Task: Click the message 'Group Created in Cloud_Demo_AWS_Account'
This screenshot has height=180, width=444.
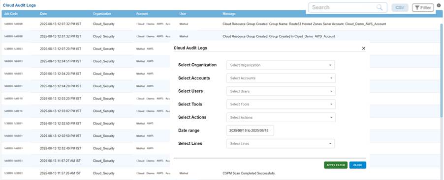Action: coord(279,36)
